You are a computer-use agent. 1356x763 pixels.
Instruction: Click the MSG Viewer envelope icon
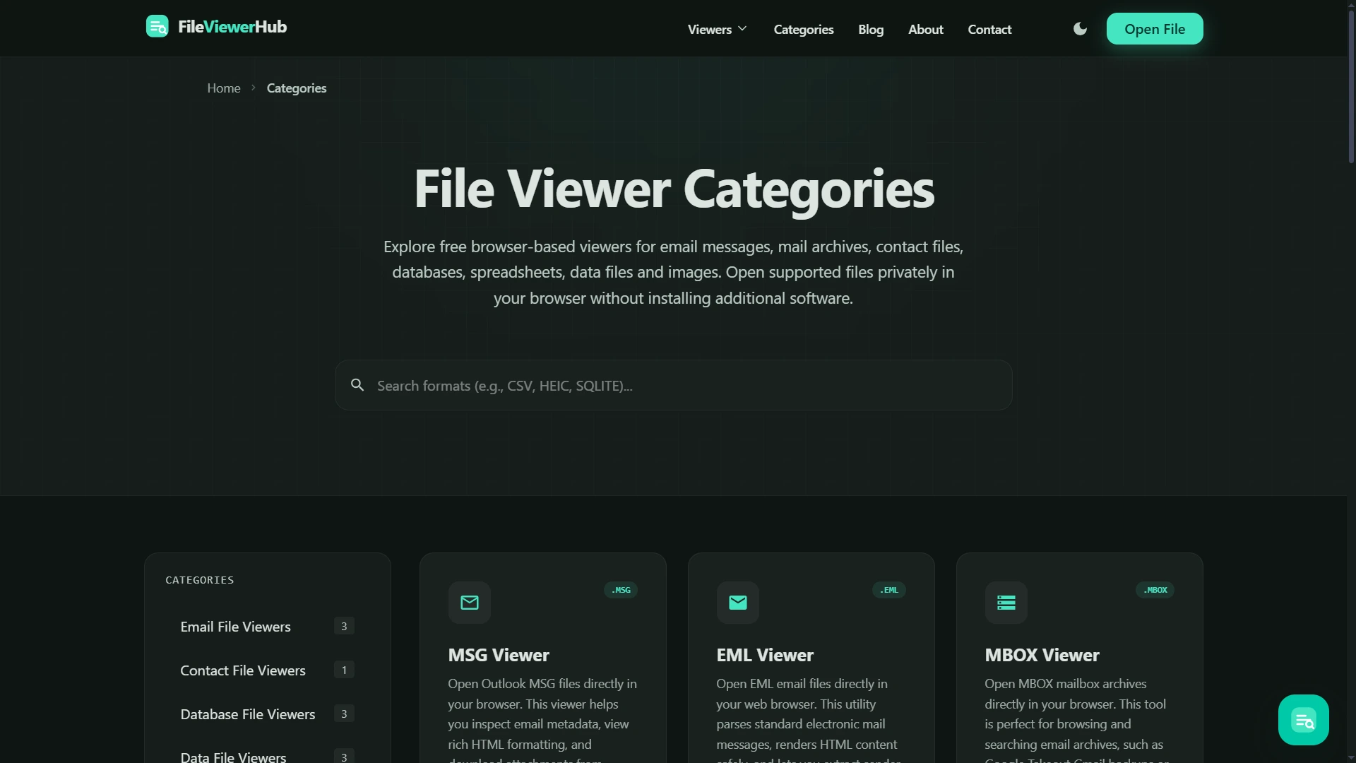click(x=470, y=603)
